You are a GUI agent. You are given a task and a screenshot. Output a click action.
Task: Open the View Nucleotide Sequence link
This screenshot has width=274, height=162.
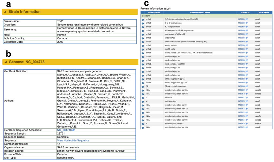pyautogui.click(x=72, y=140)
